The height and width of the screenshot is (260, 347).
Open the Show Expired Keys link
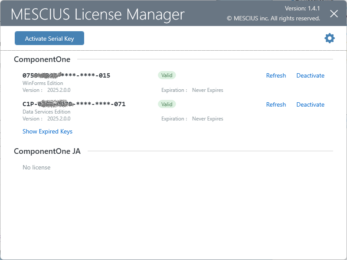coord(47,132)
